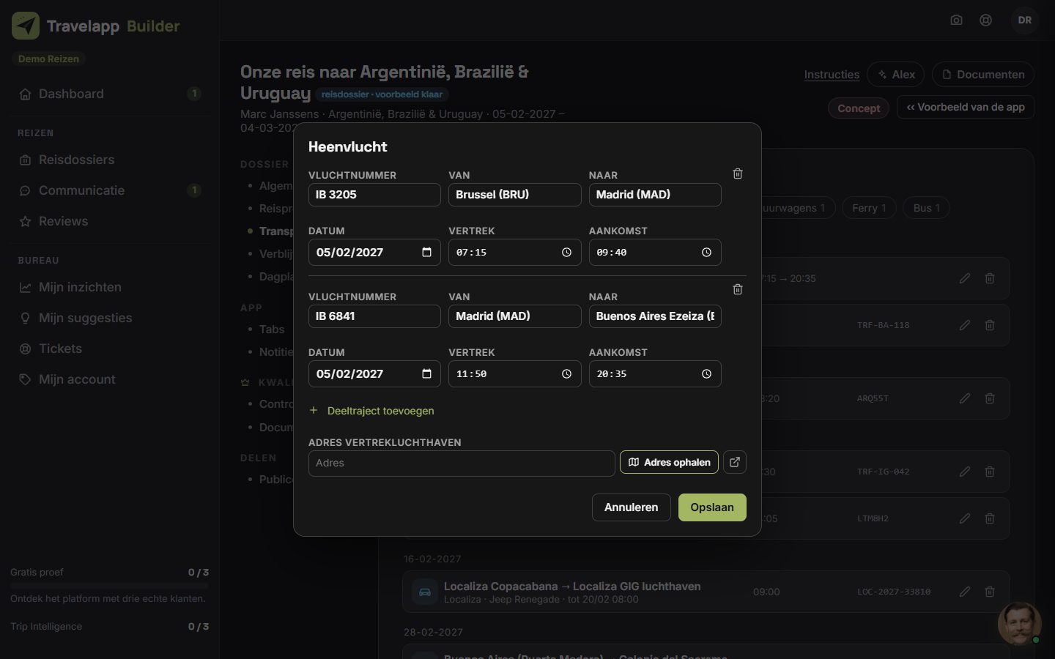1055x659 pixels.
Task: Open the DR user avatar menu
Action: click(1025, 21)
